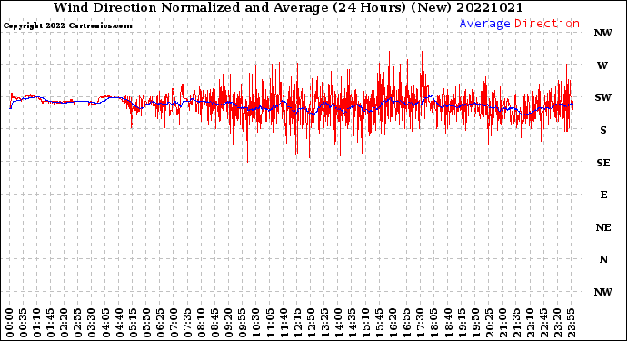
Task: Click the 20:25 time axis label
Action: pyautogui.click(x=489, y=323)
